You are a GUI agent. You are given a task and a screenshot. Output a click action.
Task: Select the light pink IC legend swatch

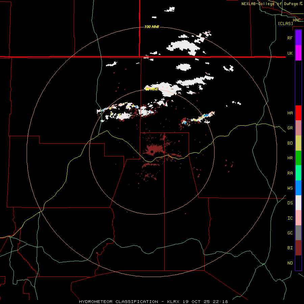tap(298, 218)
